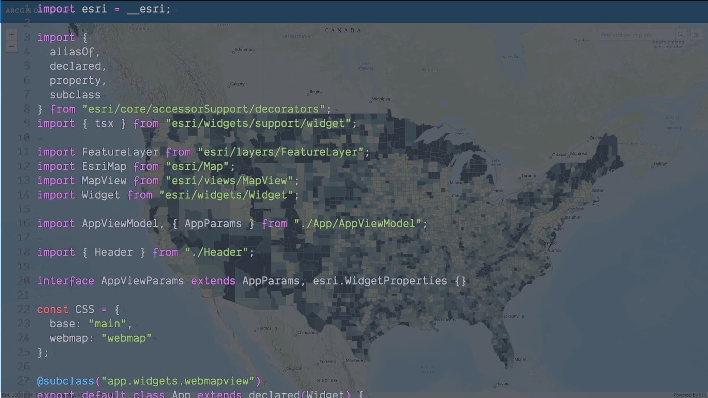Select the Ottawa city marker
This screenshot has width=708, height=398.
(551, 157)
